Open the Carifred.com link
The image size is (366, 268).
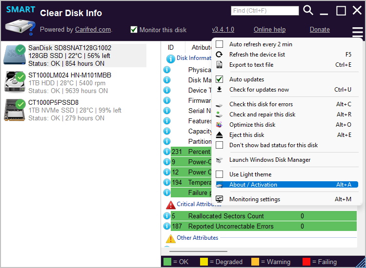click(93, 30)
